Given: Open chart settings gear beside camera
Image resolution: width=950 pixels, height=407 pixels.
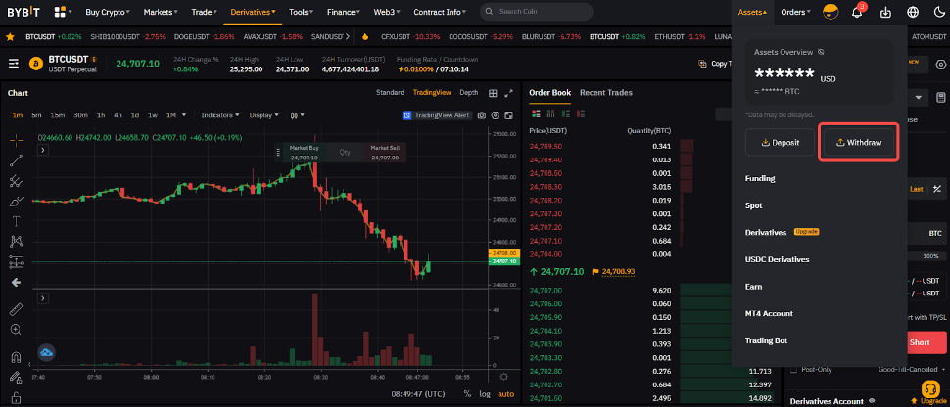Looking at the screenshot, I should coord(495,115).
